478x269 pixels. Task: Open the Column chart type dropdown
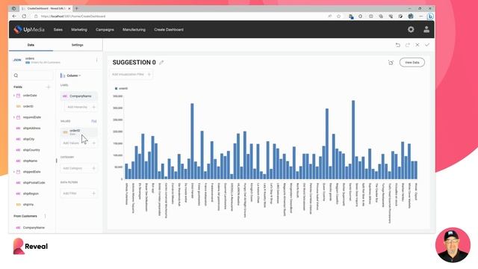point(71,75)
